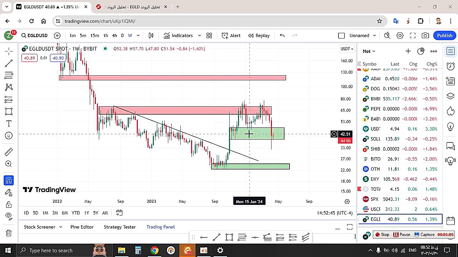Open the Ideas lightbulb panel

pyautogui.click(x=450, y=126)
